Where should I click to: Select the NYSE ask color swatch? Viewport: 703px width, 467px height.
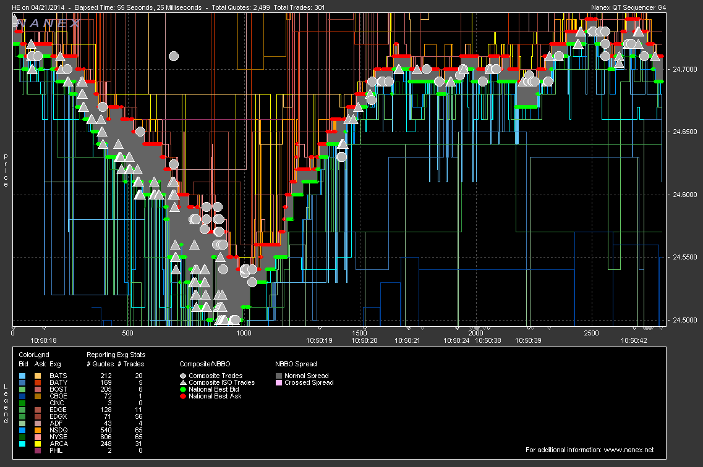(38, 437)
